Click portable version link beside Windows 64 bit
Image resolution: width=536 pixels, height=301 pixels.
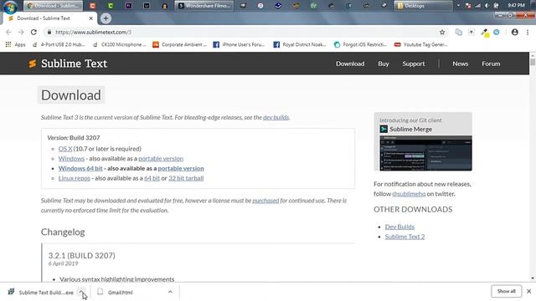point(181,169)
